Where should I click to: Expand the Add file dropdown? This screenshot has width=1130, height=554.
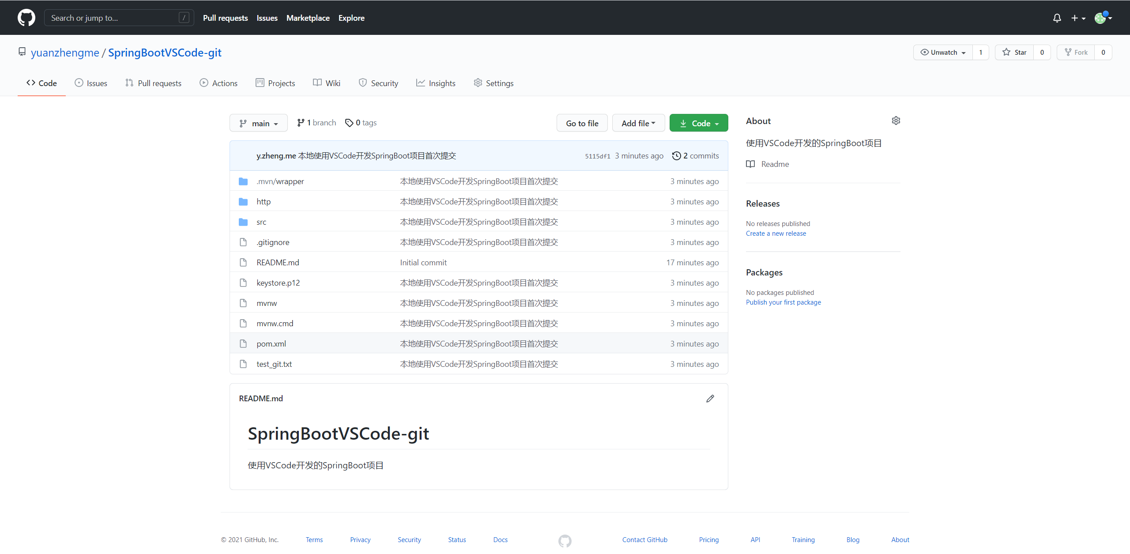tap(638, 123)
